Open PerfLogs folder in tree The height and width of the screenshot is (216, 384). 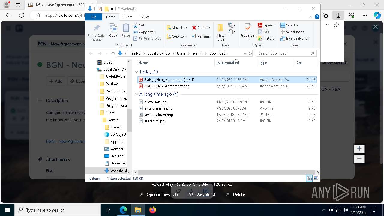109,84
